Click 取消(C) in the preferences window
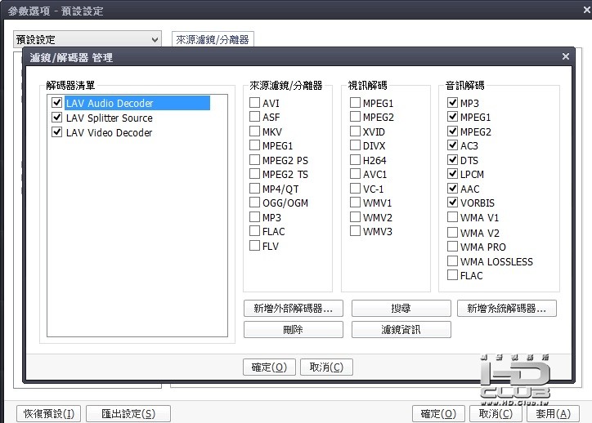 (496, 413)
